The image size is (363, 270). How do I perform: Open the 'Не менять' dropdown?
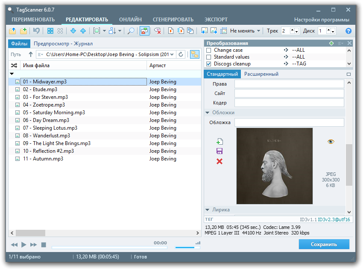[245, 31]
